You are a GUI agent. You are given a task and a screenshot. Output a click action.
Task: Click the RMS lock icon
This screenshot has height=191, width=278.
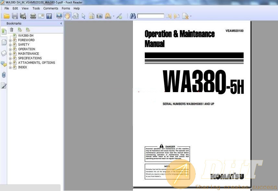[108, 16]
